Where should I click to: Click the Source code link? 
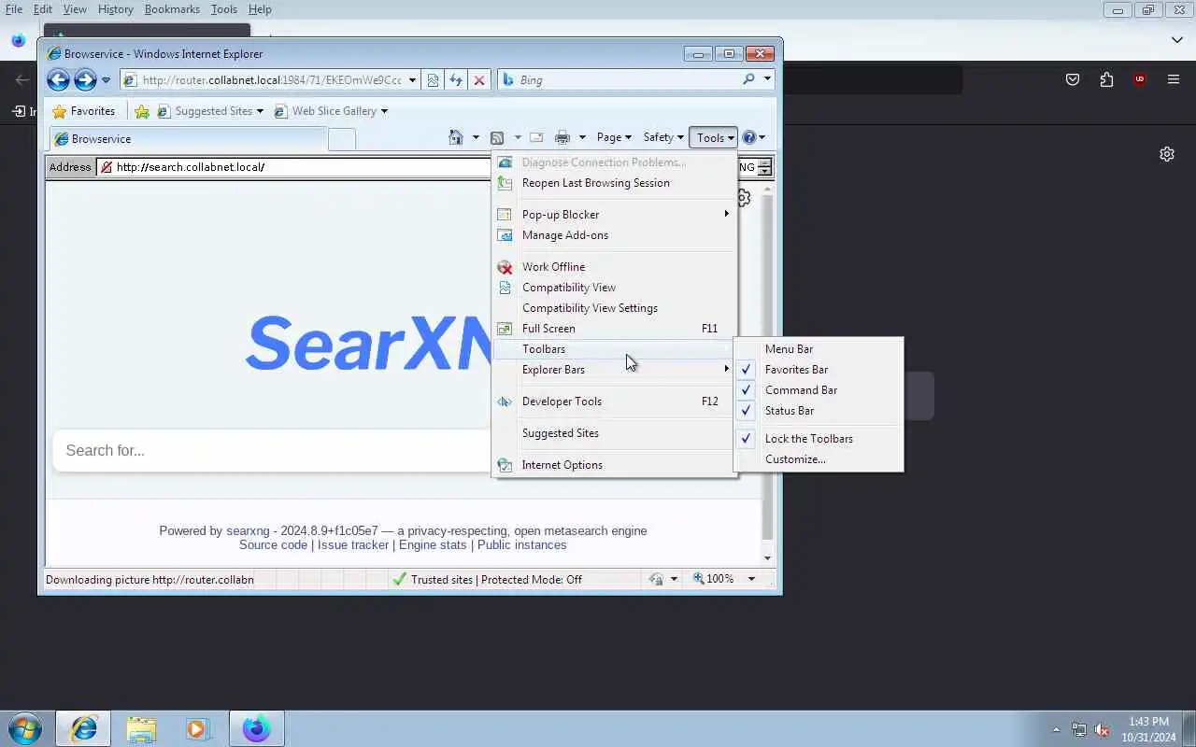tap(273, 545)
